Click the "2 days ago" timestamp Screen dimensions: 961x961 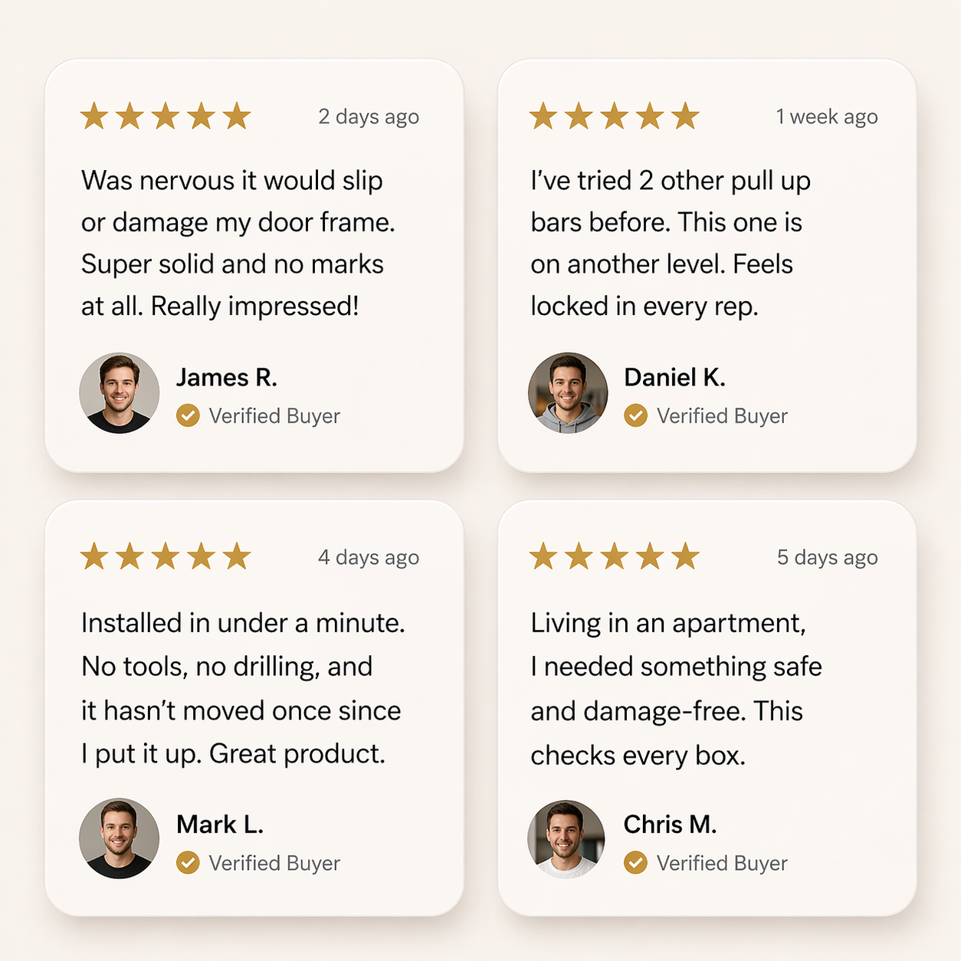(x=369, y=117)
